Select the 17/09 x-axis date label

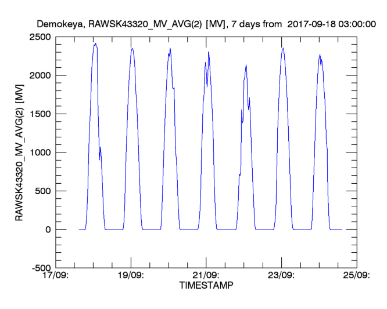56,275
